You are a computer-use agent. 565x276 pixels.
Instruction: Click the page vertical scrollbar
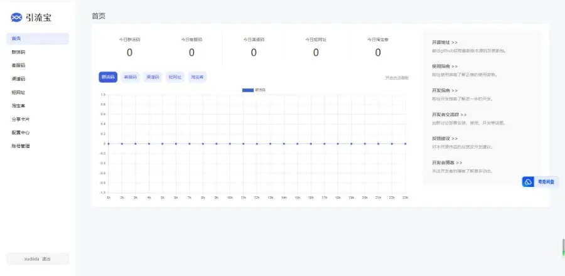click(x=563, y=248)
